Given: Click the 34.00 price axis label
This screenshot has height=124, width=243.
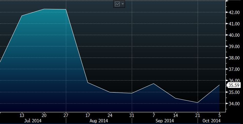Looking at the screenshot, I should [x=234, y=104].
